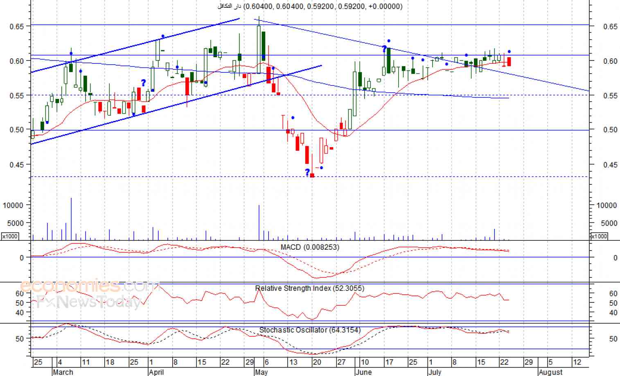This screenshot has width=620, height=376.
Task: Click date label 11 on time axis
Action: pos(86,362)
